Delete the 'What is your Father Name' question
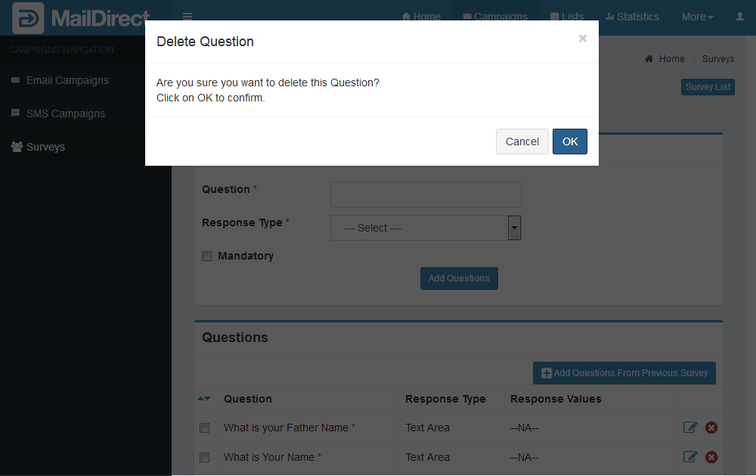The image size is (756, 476). [711, 428]
